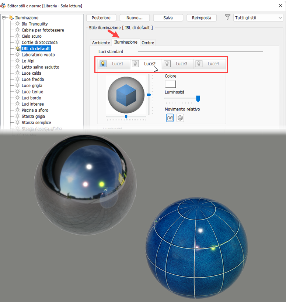Collapse the Illuminazione tree root
286x302 pixels.
4,18
